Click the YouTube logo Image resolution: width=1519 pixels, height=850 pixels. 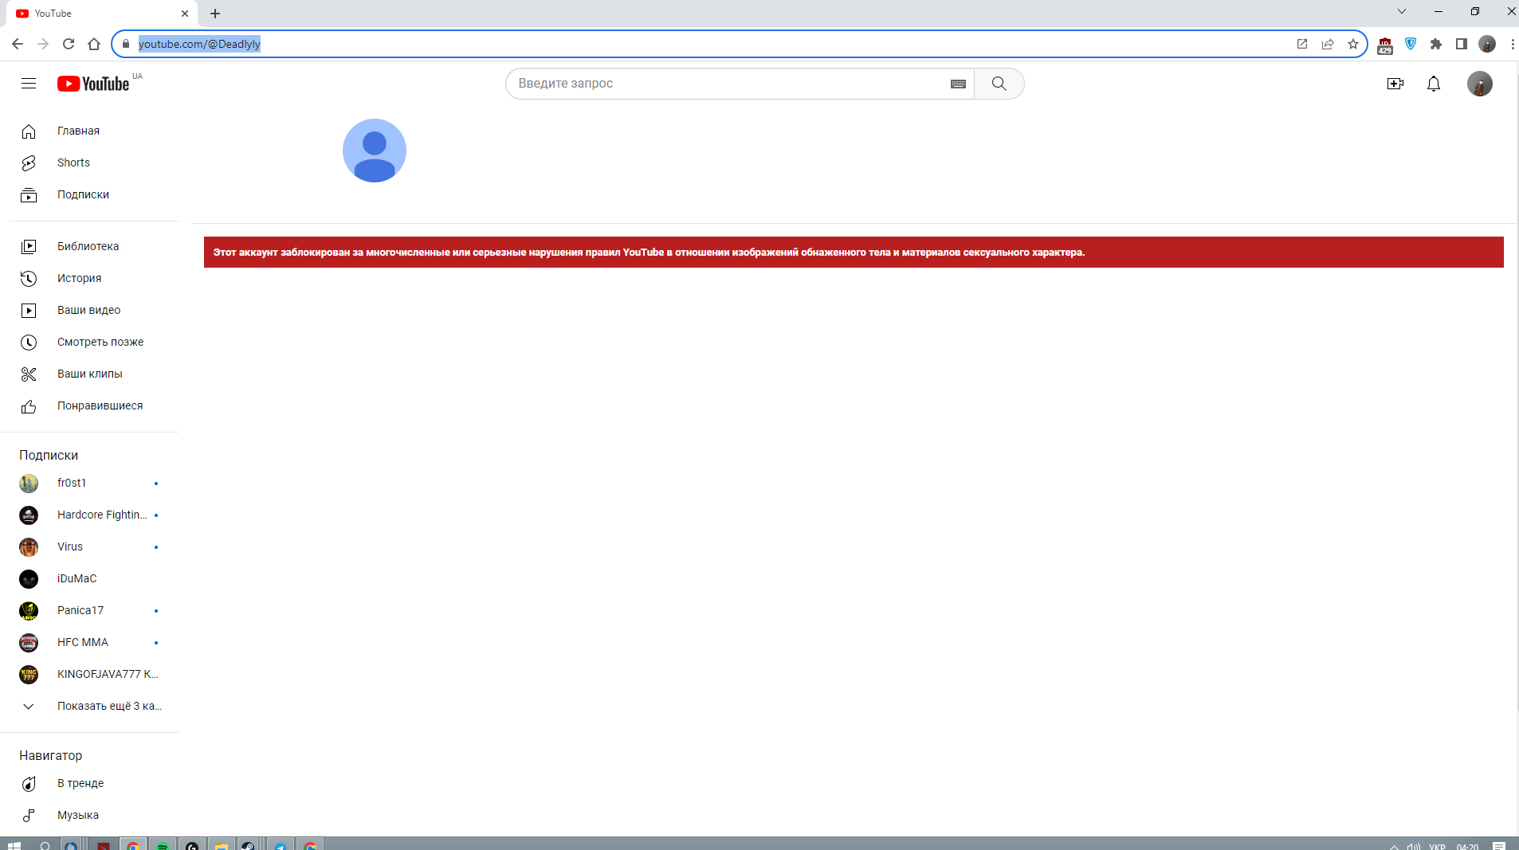(93, 84)
